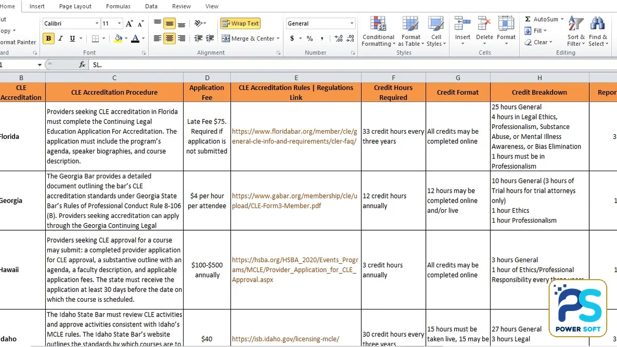
Task: Toggle Wrap Text
Action: click(x=240, y=24)
